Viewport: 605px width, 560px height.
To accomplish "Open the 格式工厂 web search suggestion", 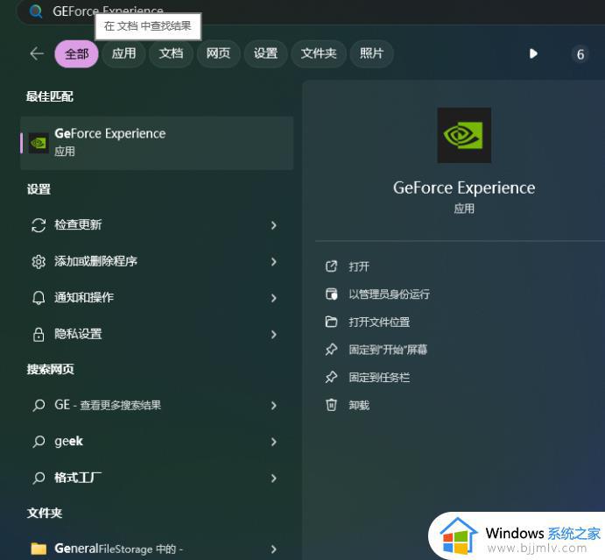I will coord(157,478).
